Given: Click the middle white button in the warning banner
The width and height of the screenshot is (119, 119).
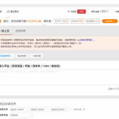Looking at the screenshot, I should click(x=77, y=21).
